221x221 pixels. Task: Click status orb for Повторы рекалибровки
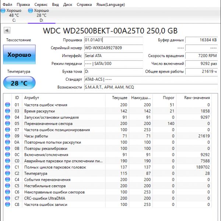(x=7, y=148)
